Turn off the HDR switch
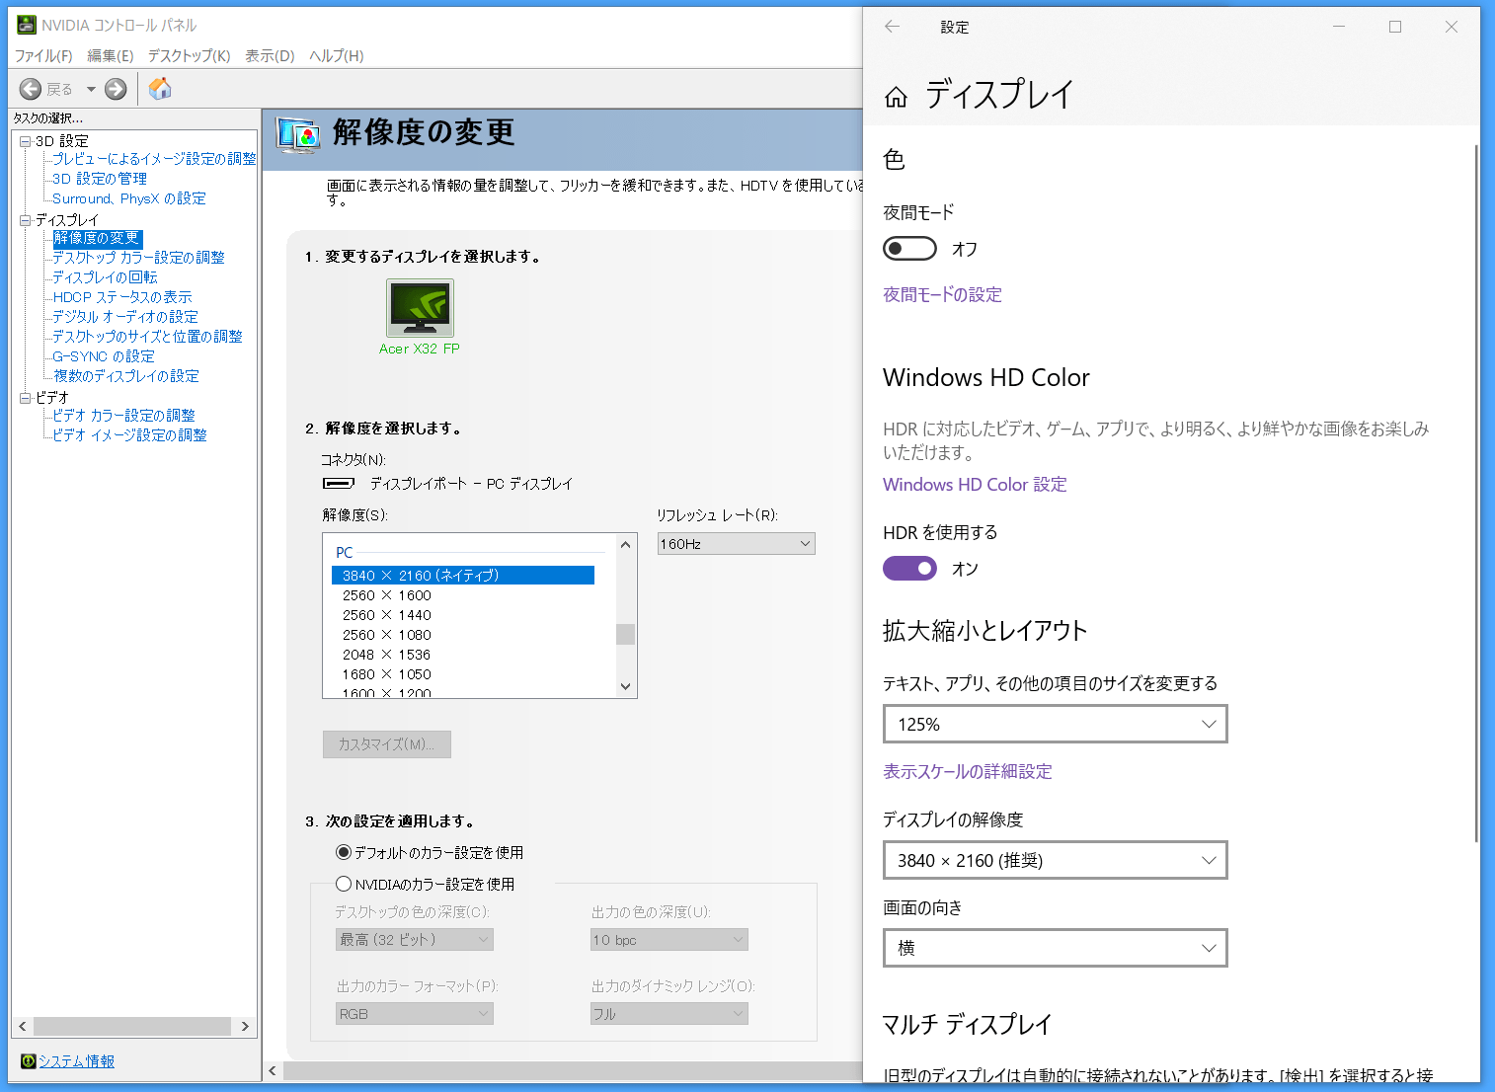1495x1092 pixels. coord(909,569)
